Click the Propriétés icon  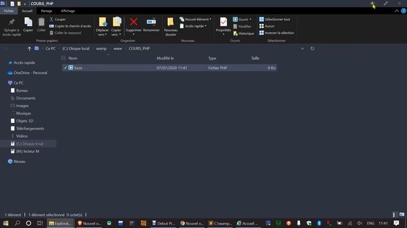tap(223, 22)
